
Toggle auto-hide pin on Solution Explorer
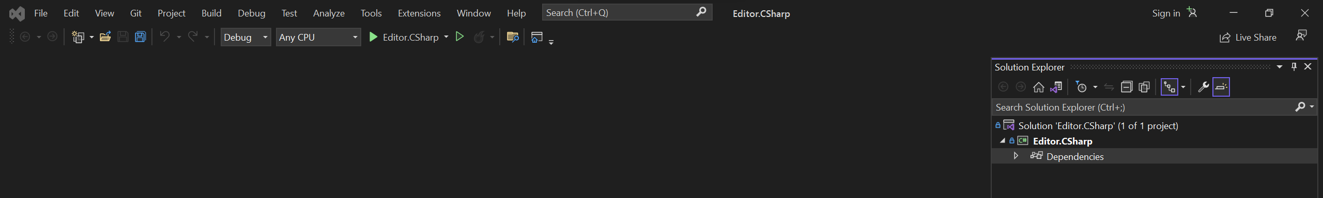[x=1294, y=66]
